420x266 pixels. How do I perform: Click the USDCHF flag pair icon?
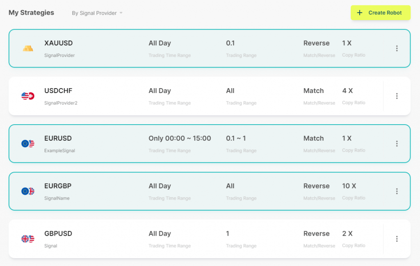[28, 96]
